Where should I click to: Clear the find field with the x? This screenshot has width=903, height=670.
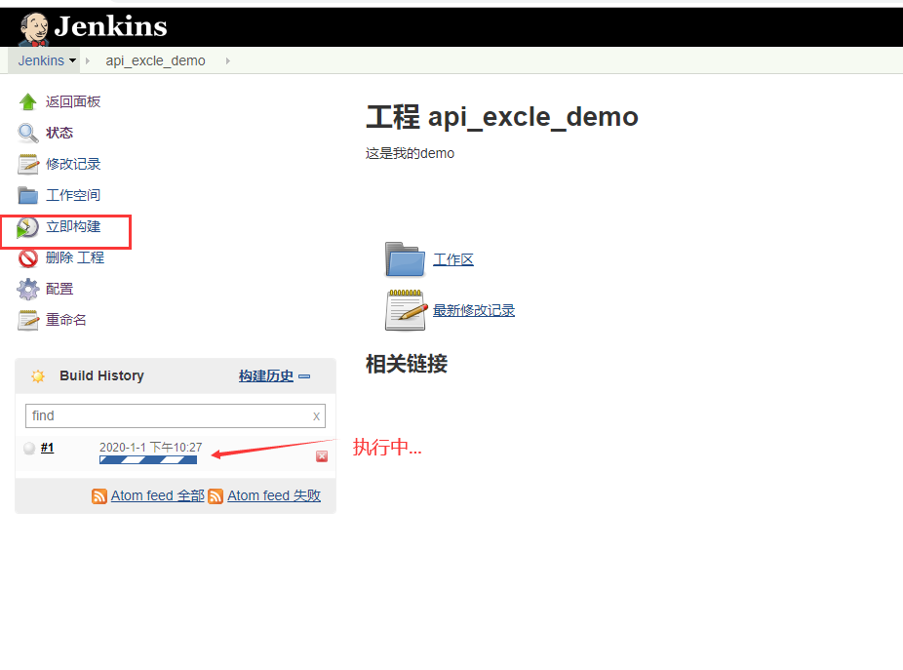[x=316, y=416]
